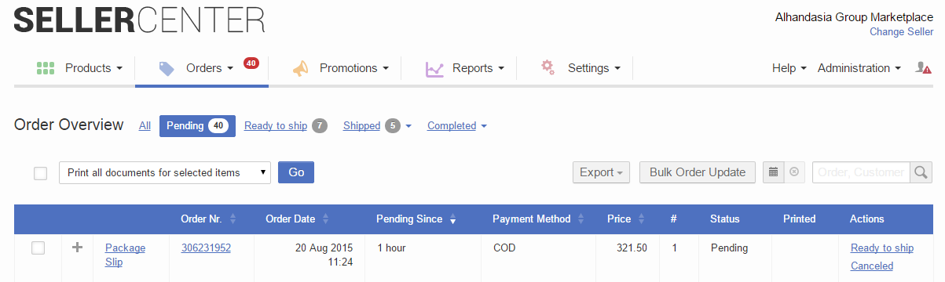The image size is (945, 282).
Task: Tick the select-all orders checkbox
Action: coord(41,173)
